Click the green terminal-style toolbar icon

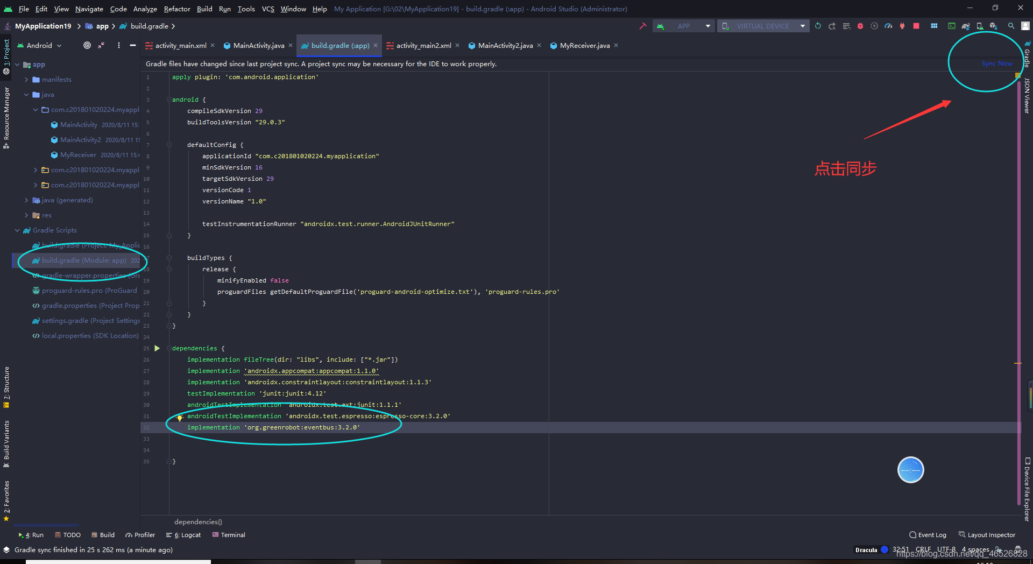[952, 26]
